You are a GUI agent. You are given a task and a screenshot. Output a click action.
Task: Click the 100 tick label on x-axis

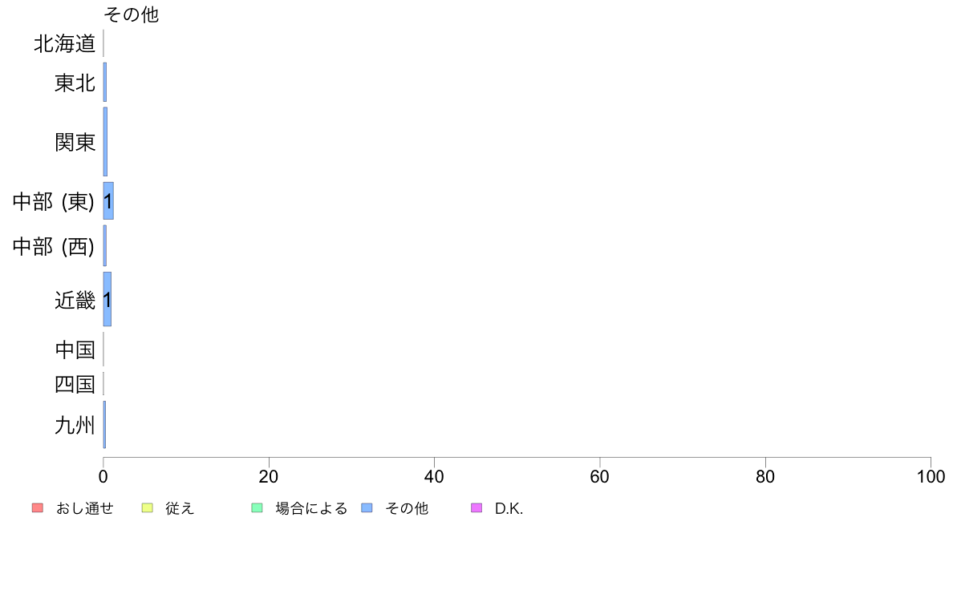[931, 477]
